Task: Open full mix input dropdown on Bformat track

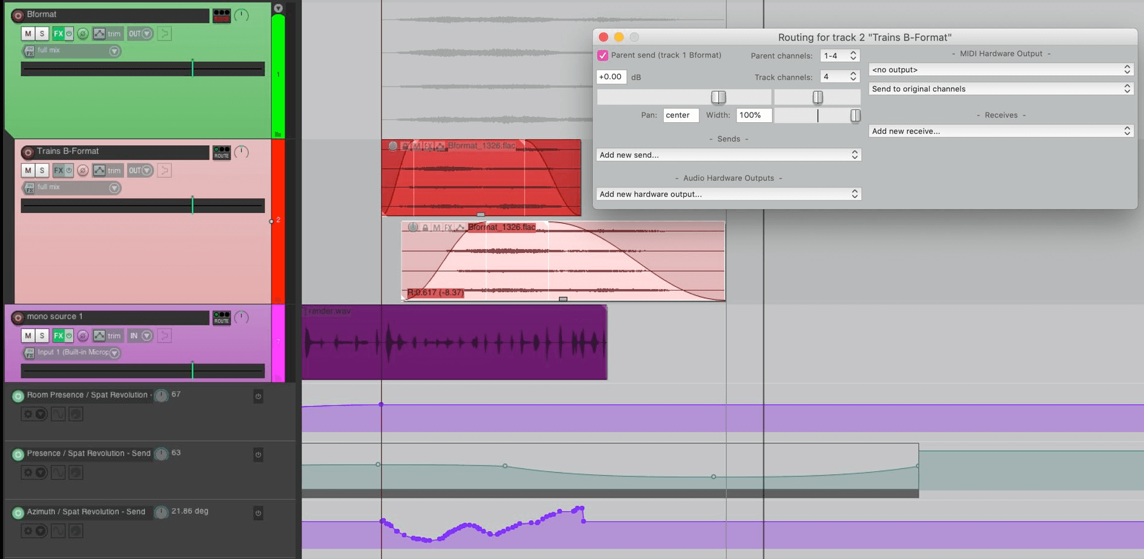Action: click(72, 51)
